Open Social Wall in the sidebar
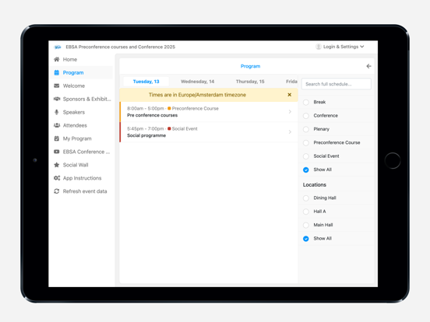The height and width of the screenshot is (322, 430). coord(82,165)
